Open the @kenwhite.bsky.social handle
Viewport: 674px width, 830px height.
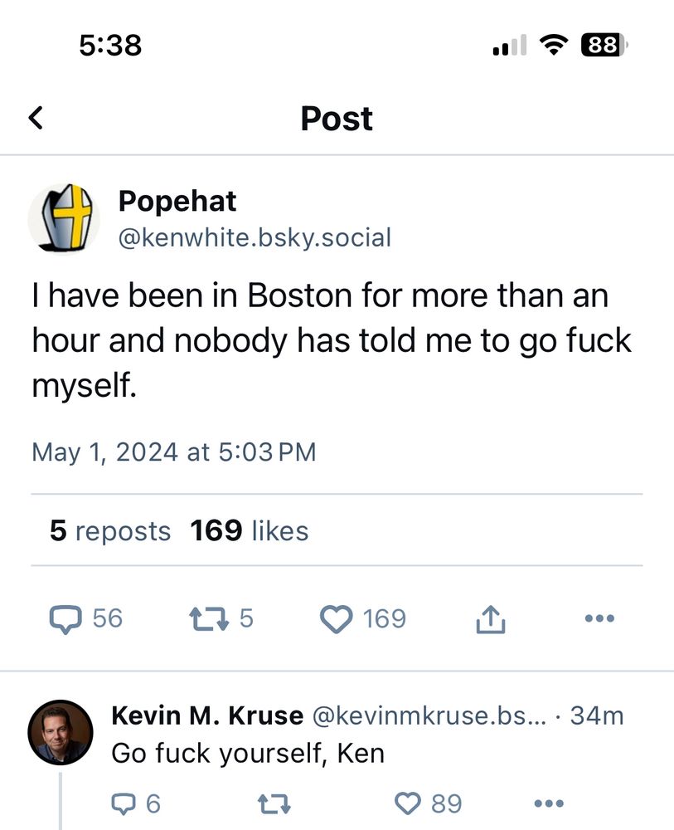(x=255, y=238)
